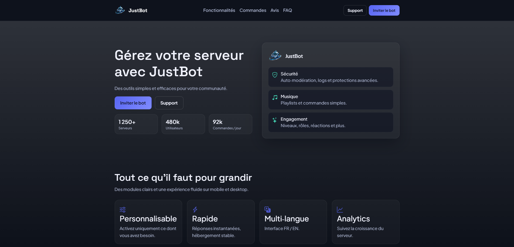Screen dimensions: 514x247
Task: Open the Avis page from the navbar
Action: 274,10
